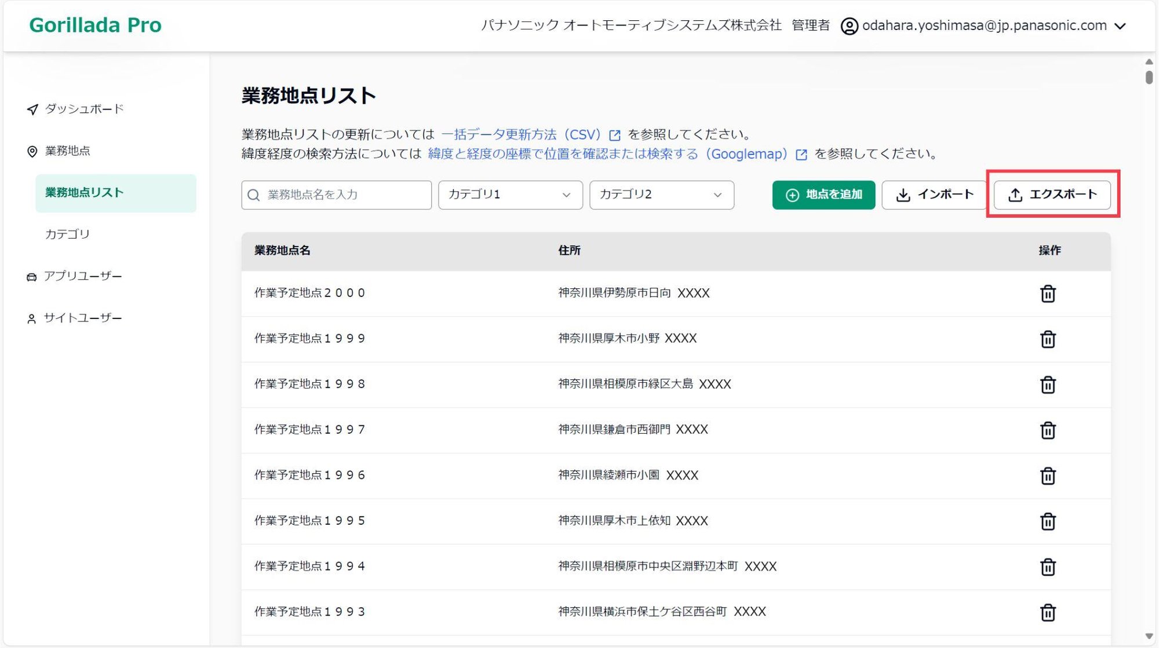This screenshot has width=1159, height=648.
Task: Click the 業務地点名を入力 search field
Action: tap(336, 195)
